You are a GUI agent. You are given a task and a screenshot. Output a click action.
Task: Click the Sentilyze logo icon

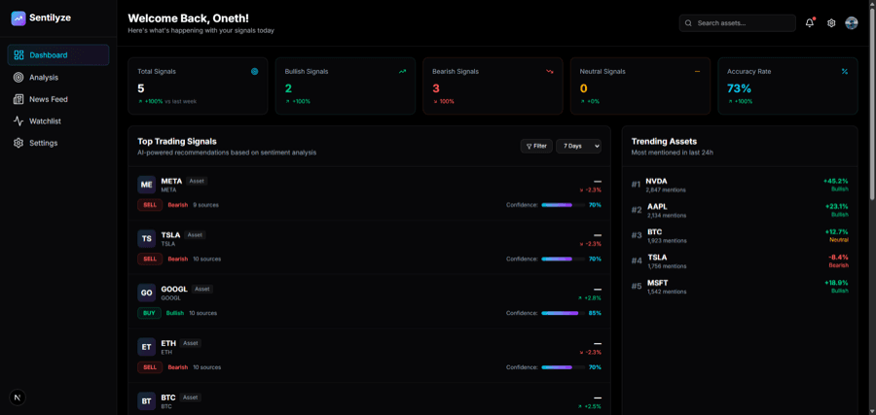pyautogui.click(x=18, y=18)
